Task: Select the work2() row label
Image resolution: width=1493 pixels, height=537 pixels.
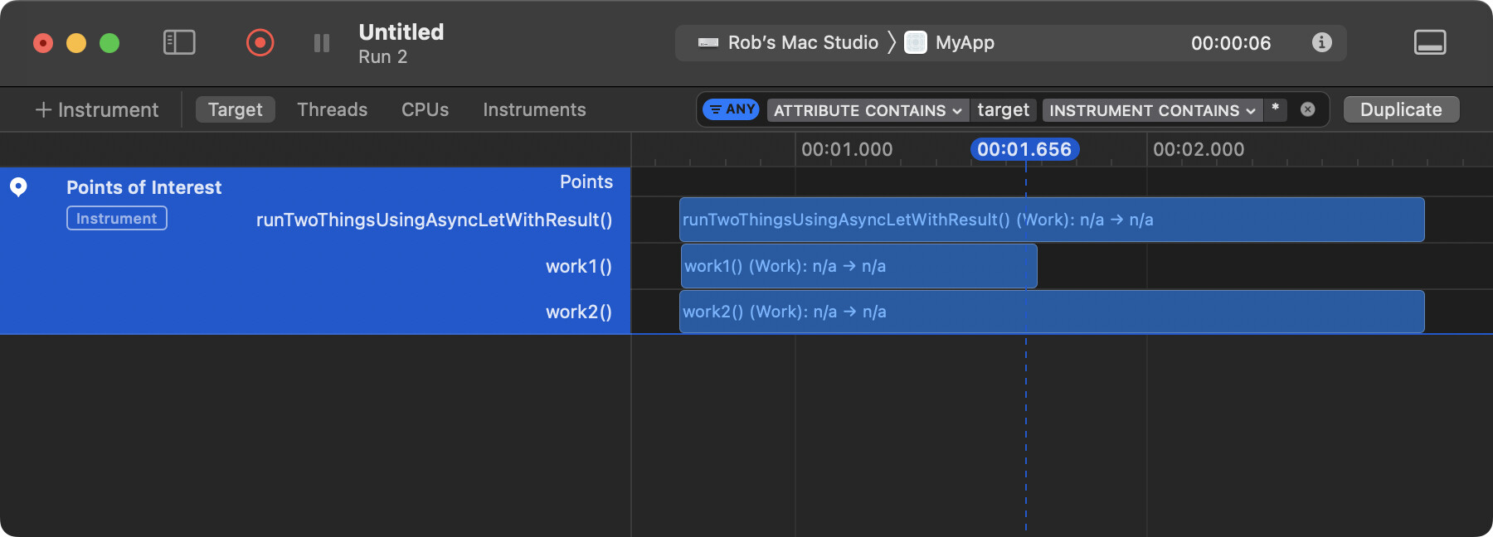Action: tap(579, 312)
